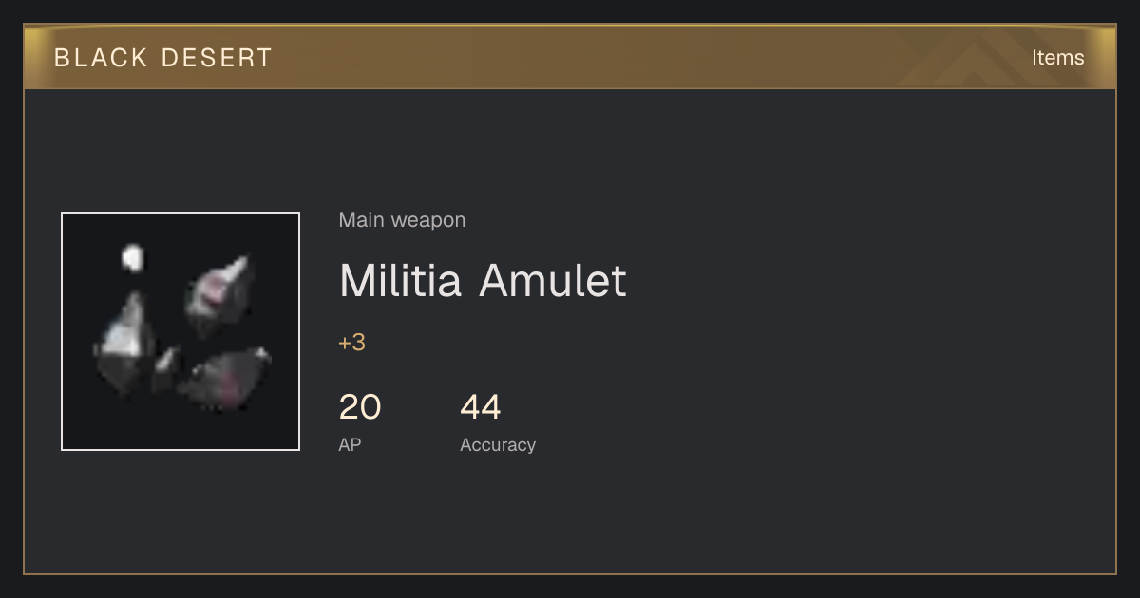Click the gold header banner background
The height and width of the screenshot is (598, 1140).
pos(570,57)
